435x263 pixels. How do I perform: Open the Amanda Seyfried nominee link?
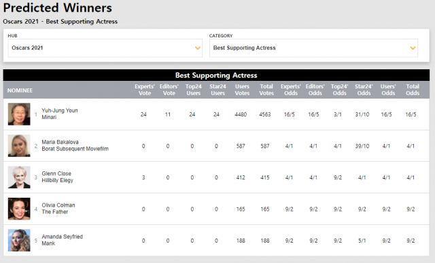[62, 236]
